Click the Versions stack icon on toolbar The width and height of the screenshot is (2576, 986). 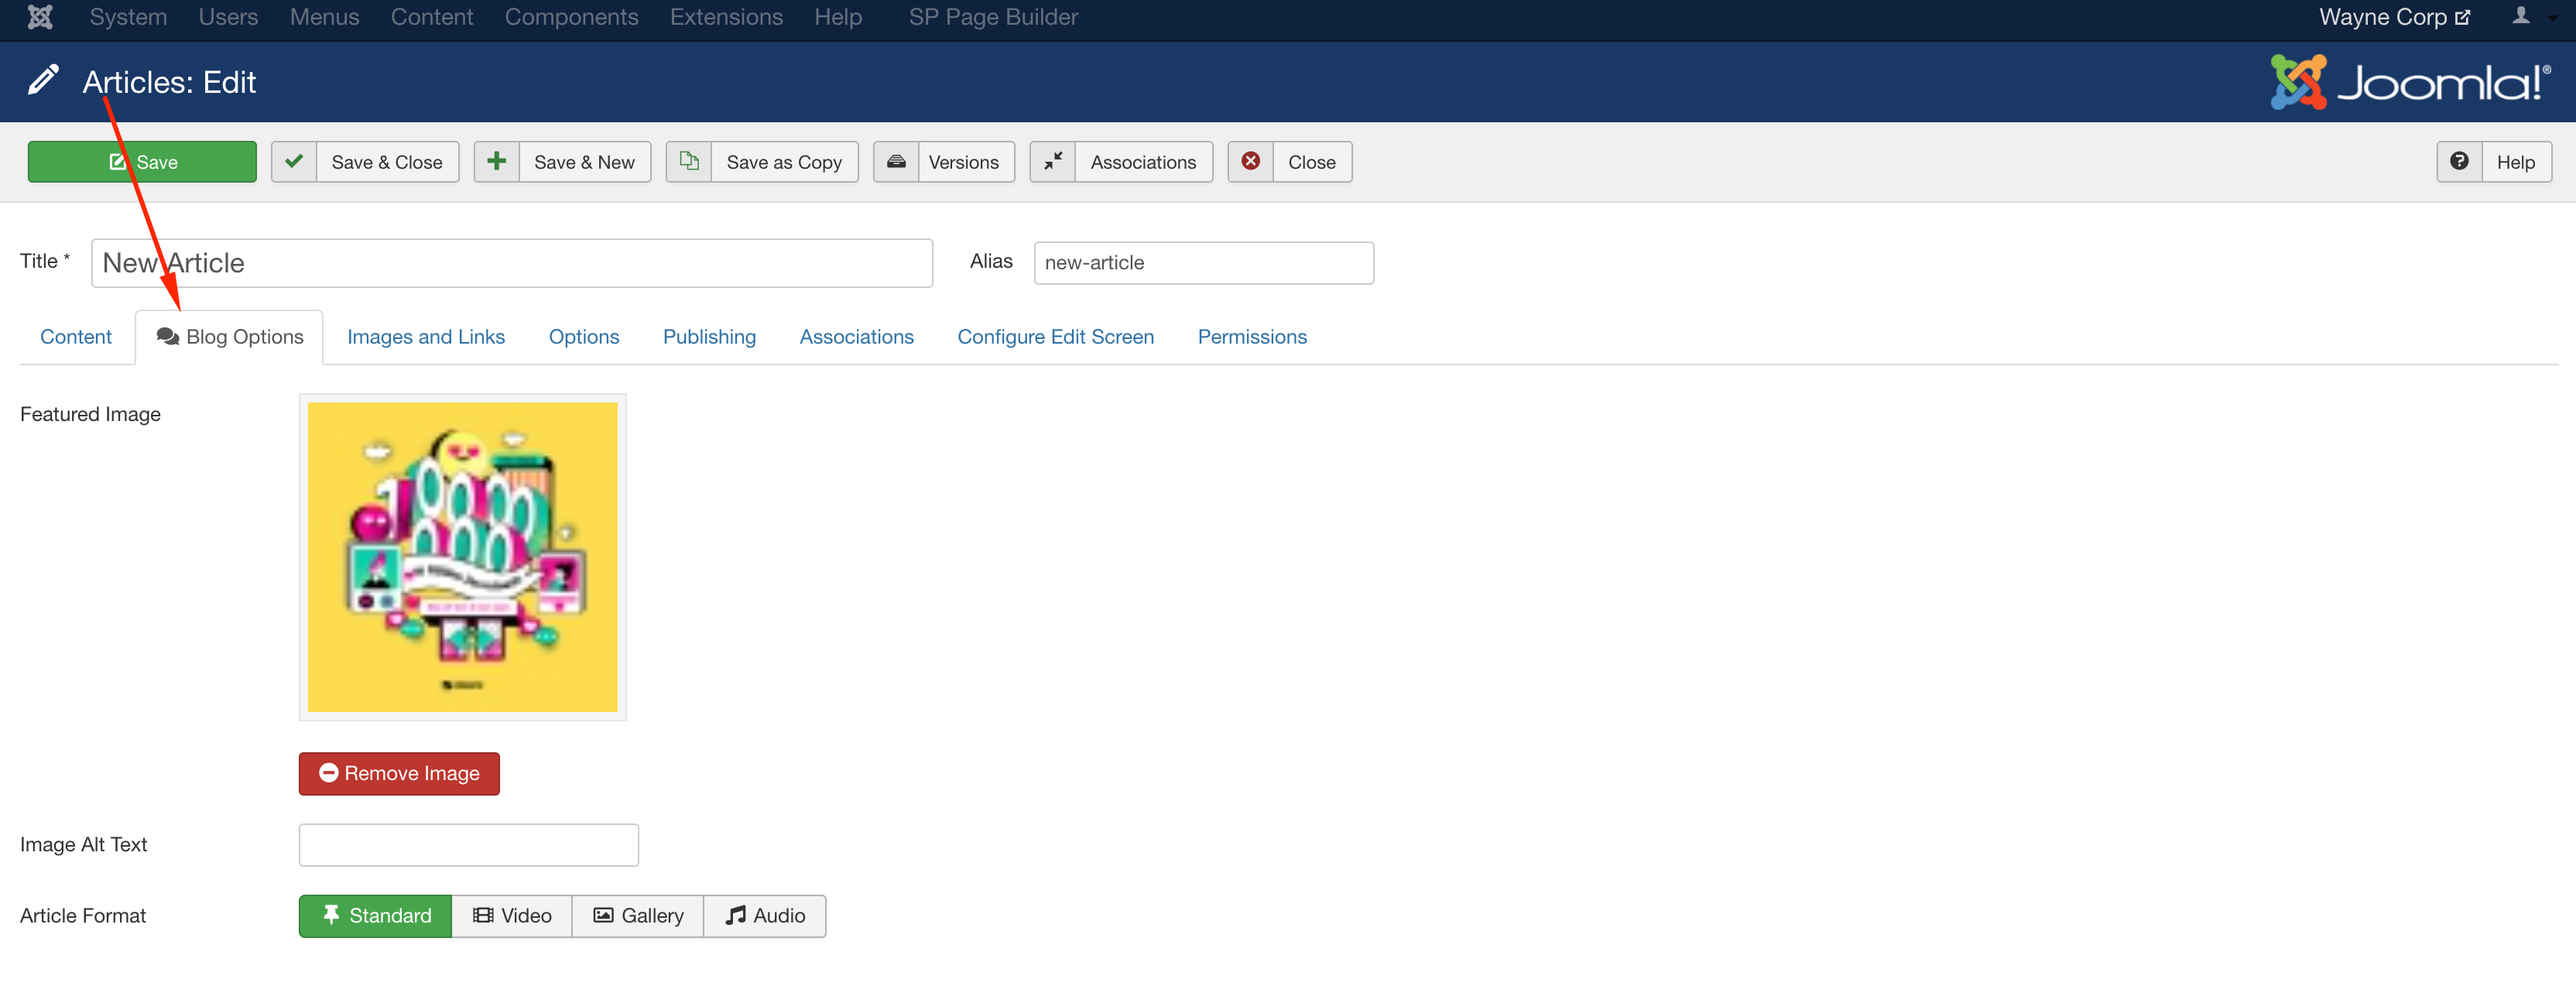click(897, 161)
